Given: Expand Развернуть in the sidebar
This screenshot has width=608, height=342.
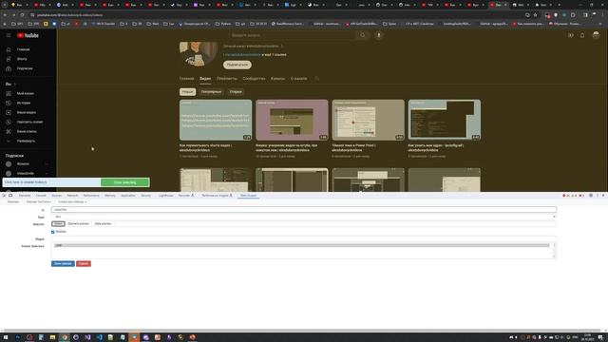Looking at the screenshot, I should (x=26, y=142).
